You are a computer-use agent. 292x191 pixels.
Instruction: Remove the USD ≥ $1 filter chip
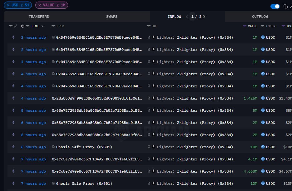pyautogui.click(x=8, y=5)
